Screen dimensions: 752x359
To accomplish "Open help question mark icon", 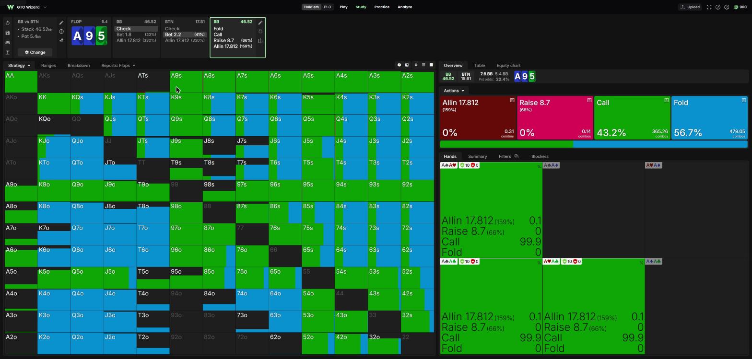I will tap(718, 7).
